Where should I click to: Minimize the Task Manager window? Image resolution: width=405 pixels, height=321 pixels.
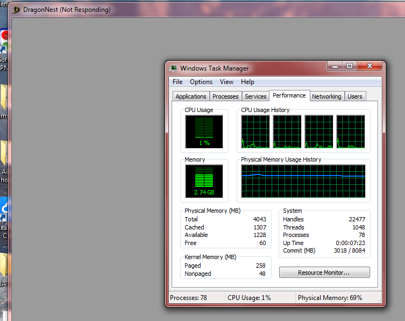(x=335, y=66)
